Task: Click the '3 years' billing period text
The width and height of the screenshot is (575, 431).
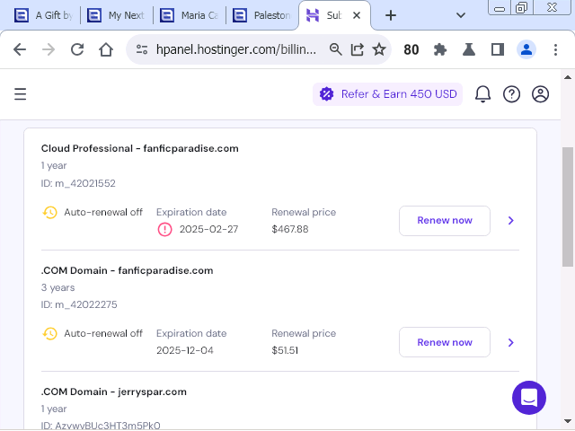Action: (57, 287)
